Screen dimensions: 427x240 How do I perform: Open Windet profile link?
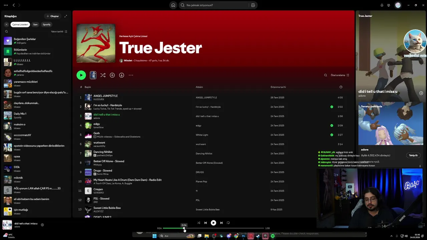(x=128, y=61)
